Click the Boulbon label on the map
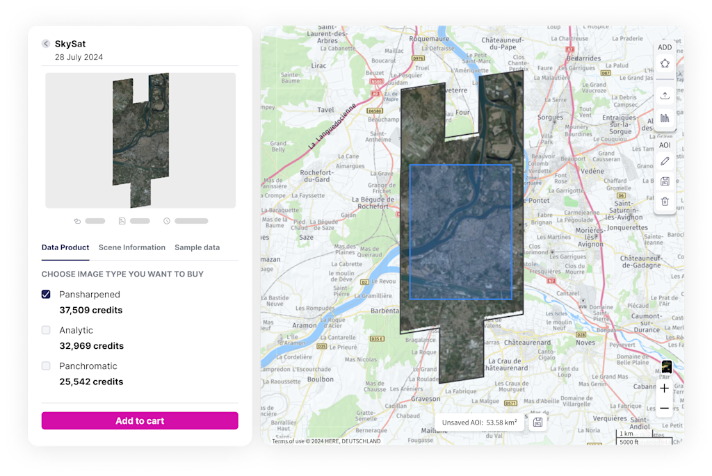 [x=321, y=379]
